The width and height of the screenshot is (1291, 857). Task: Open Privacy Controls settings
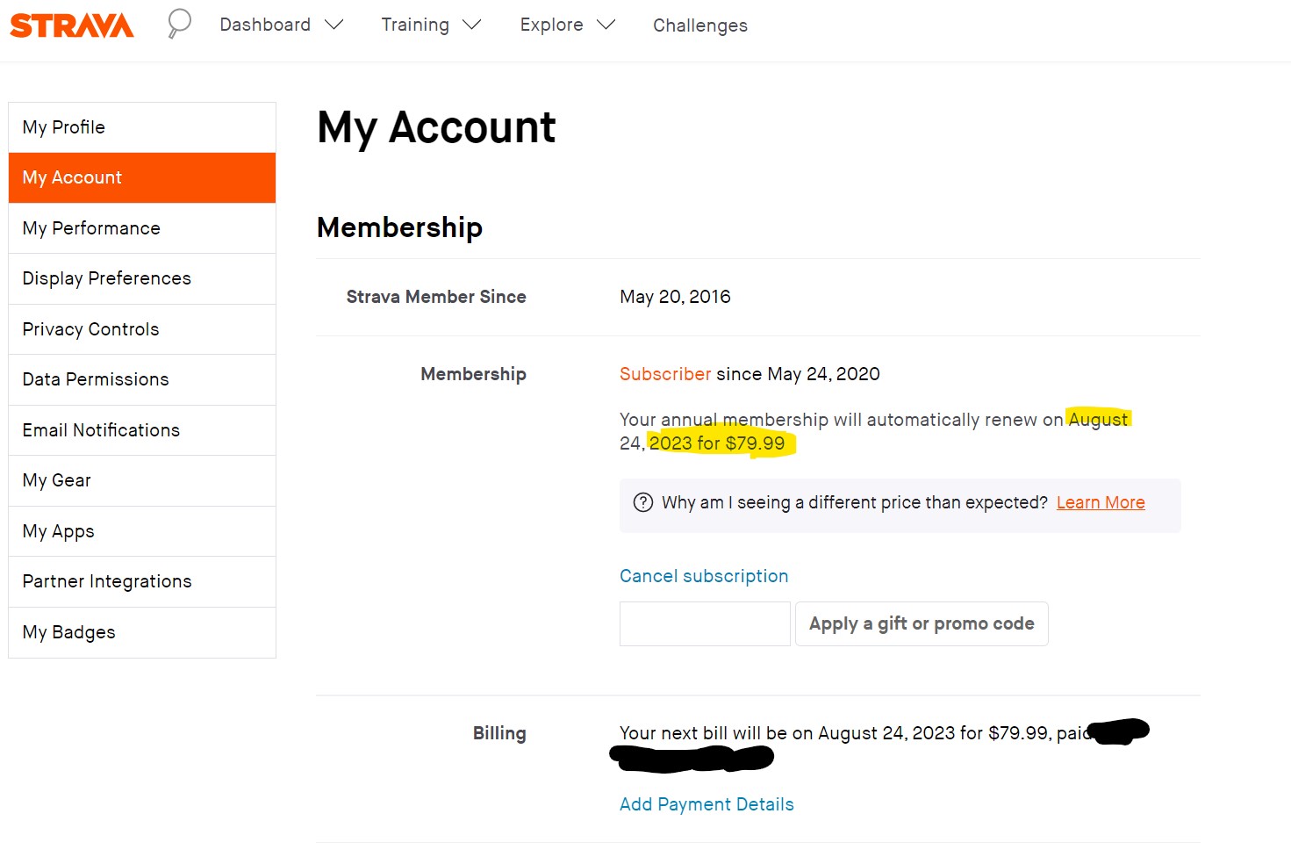pyautogui.click(x=142, y=329)
